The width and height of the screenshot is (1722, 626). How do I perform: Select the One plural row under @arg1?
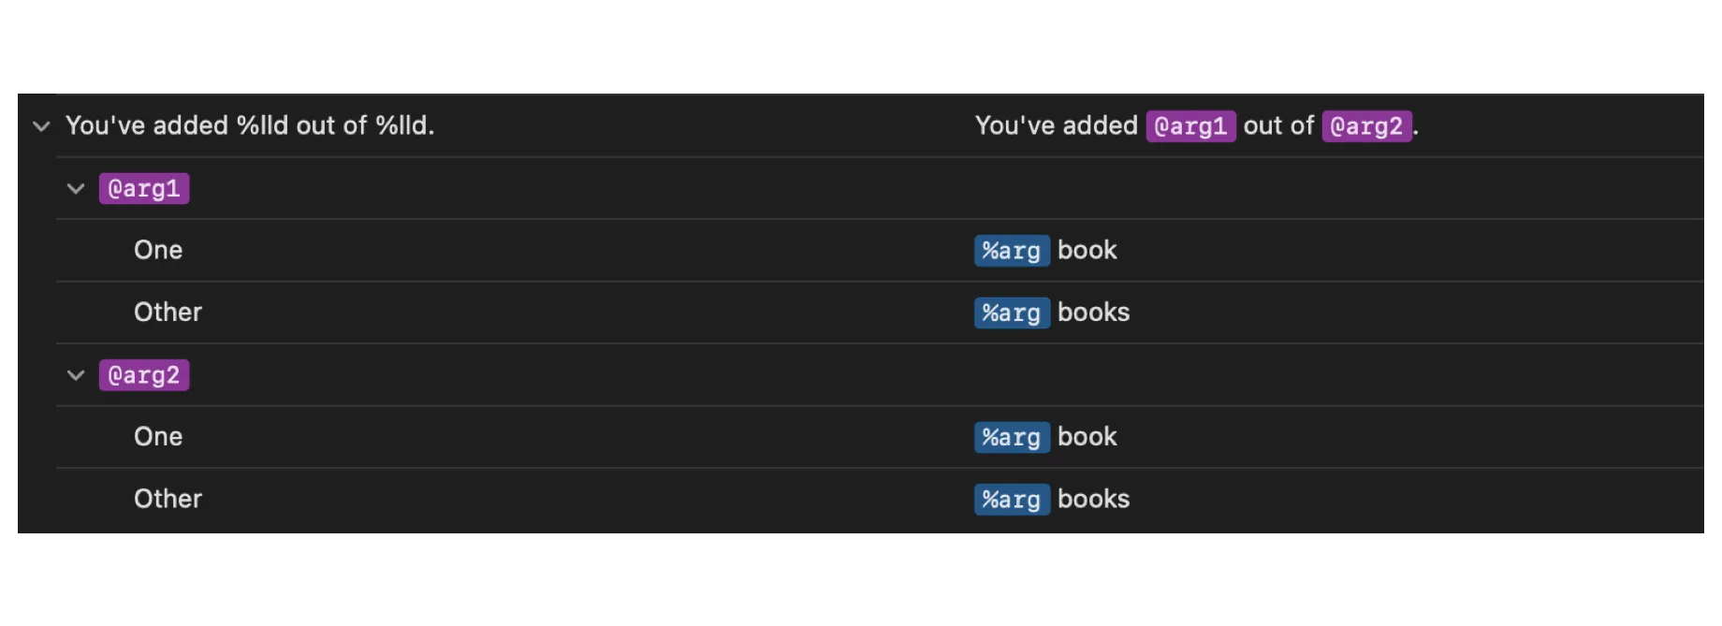click(x=158, y=250)
